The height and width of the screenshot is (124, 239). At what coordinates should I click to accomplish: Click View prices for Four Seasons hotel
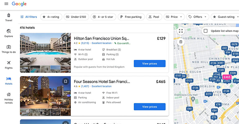[150, 107]
